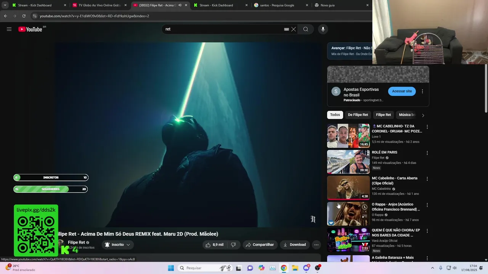Select the Filipe Ret filter chip
Image resolution: width=488 pixels, height=274 pixels.
[x=384, y=115]
